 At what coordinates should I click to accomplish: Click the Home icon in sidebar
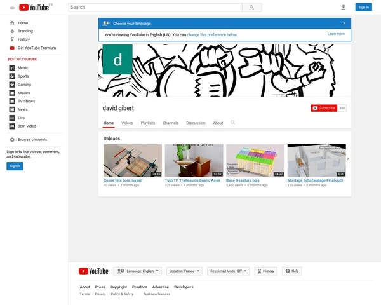12,23
